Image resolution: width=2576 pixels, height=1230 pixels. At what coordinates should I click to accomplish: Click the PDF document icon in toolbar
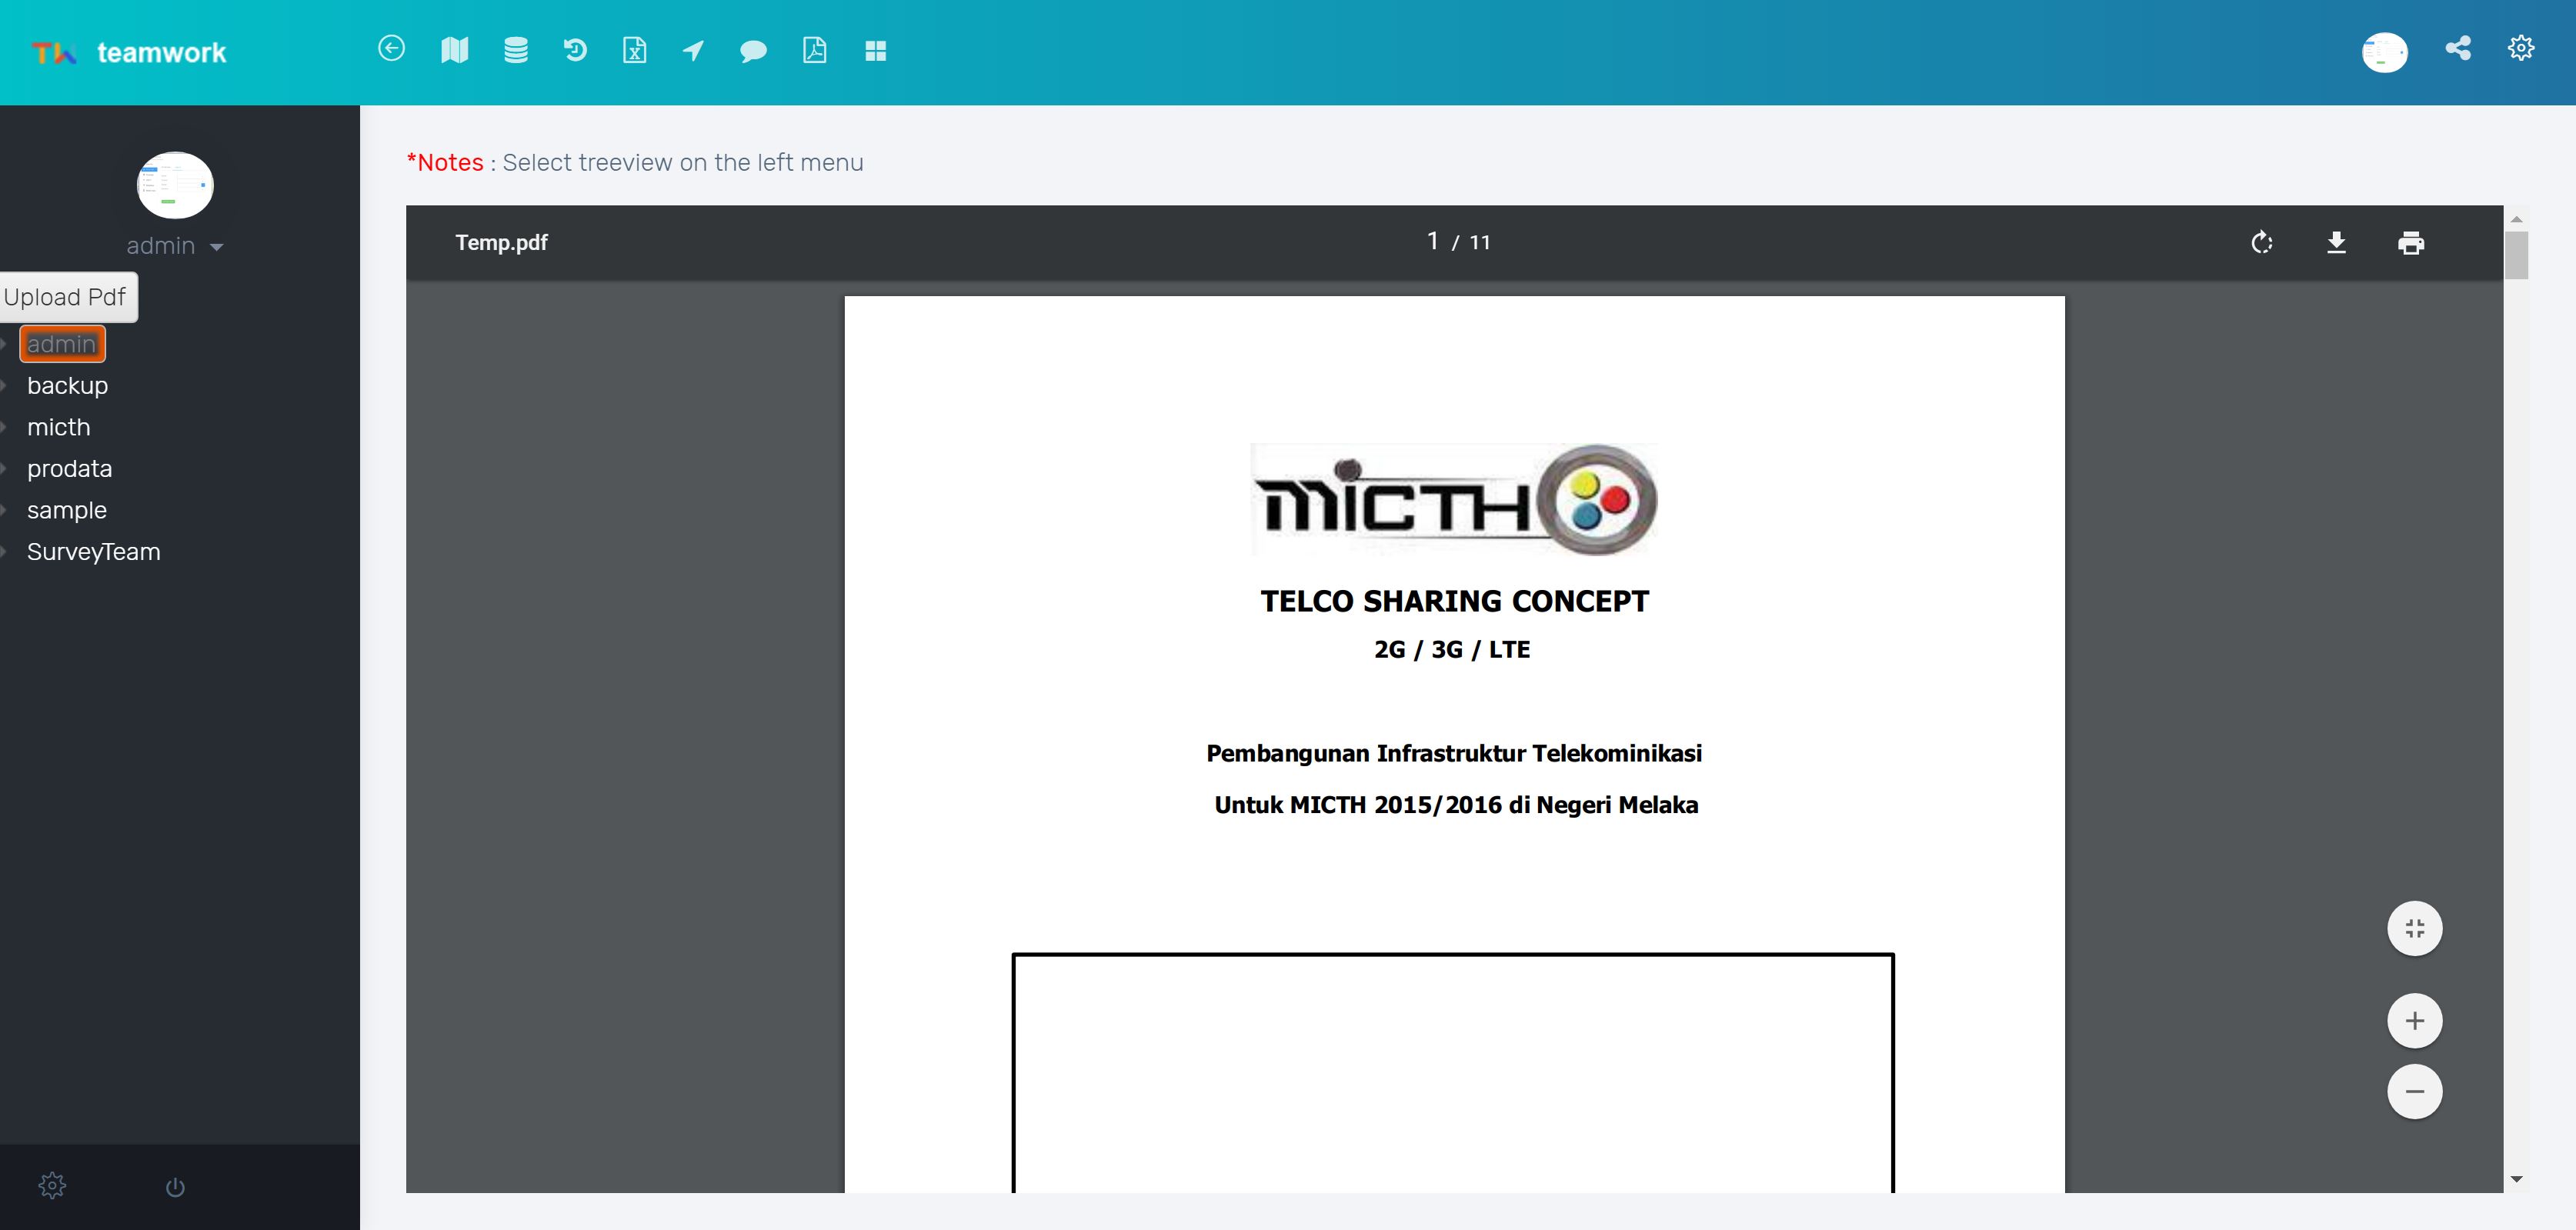814,50
